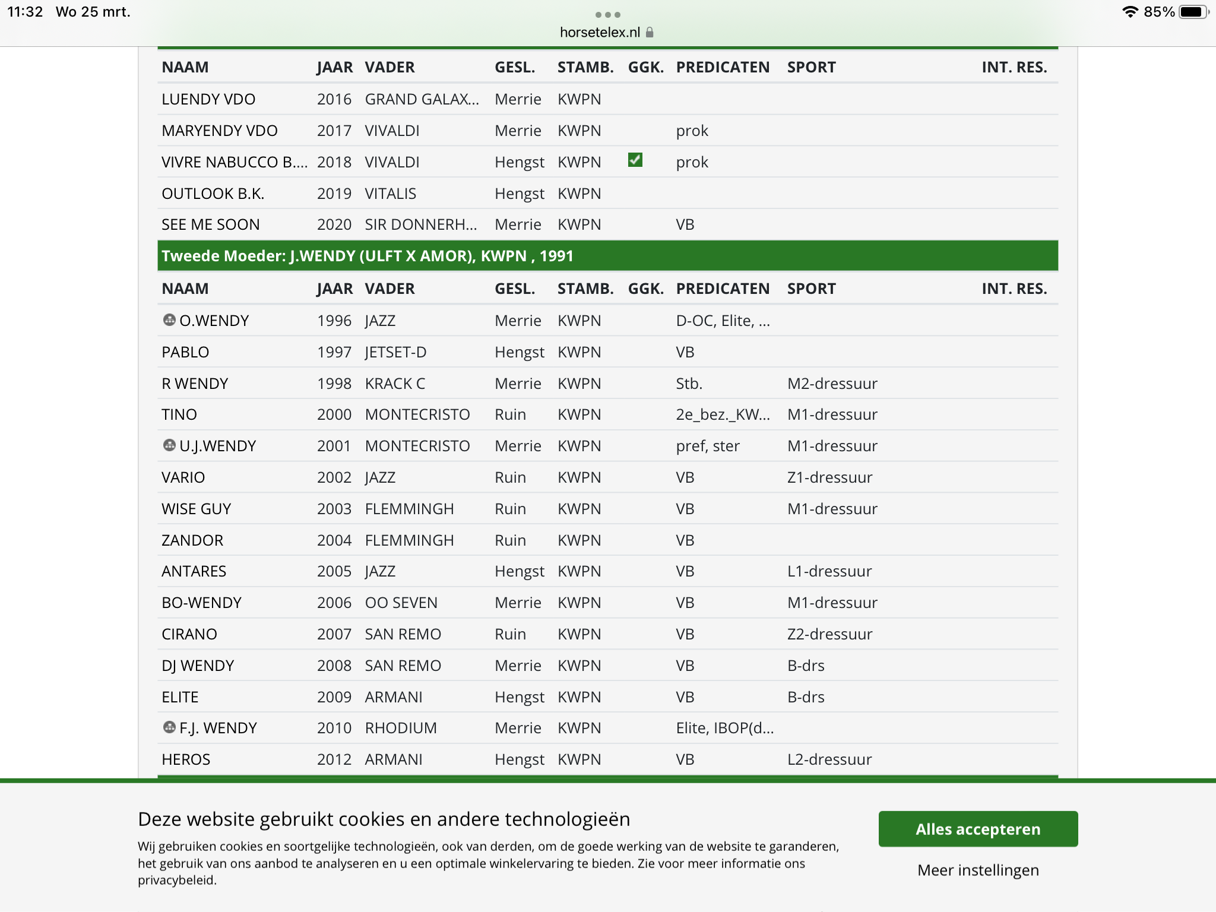This screenshot has height=912, width=1216.
Task: Select the ELITE horse name
Action: click(180, 697)
